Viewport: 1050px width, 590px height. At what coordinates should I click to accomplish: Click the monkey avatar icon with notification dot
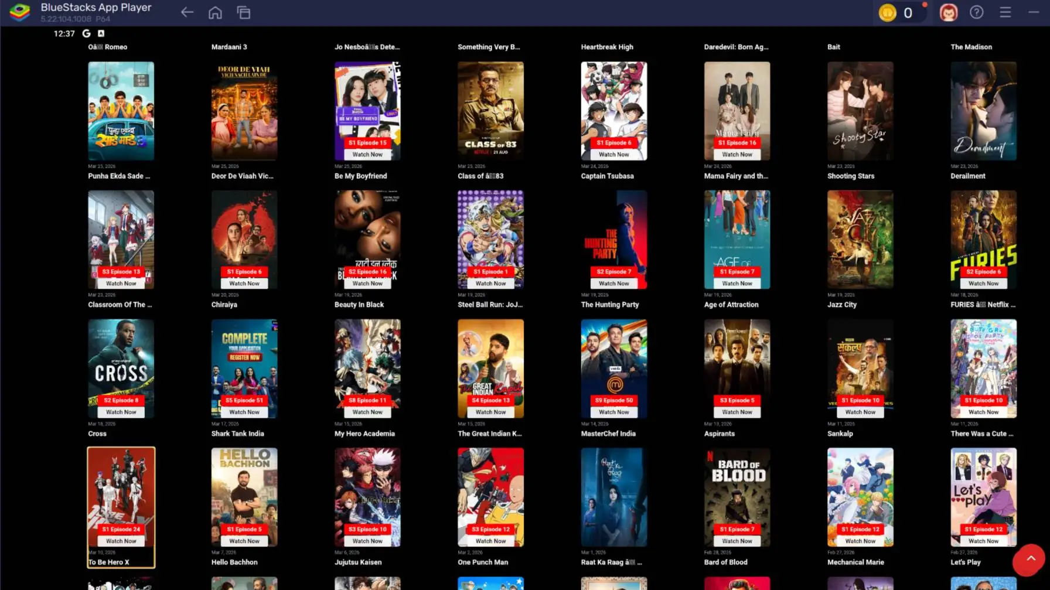[948, 12]
